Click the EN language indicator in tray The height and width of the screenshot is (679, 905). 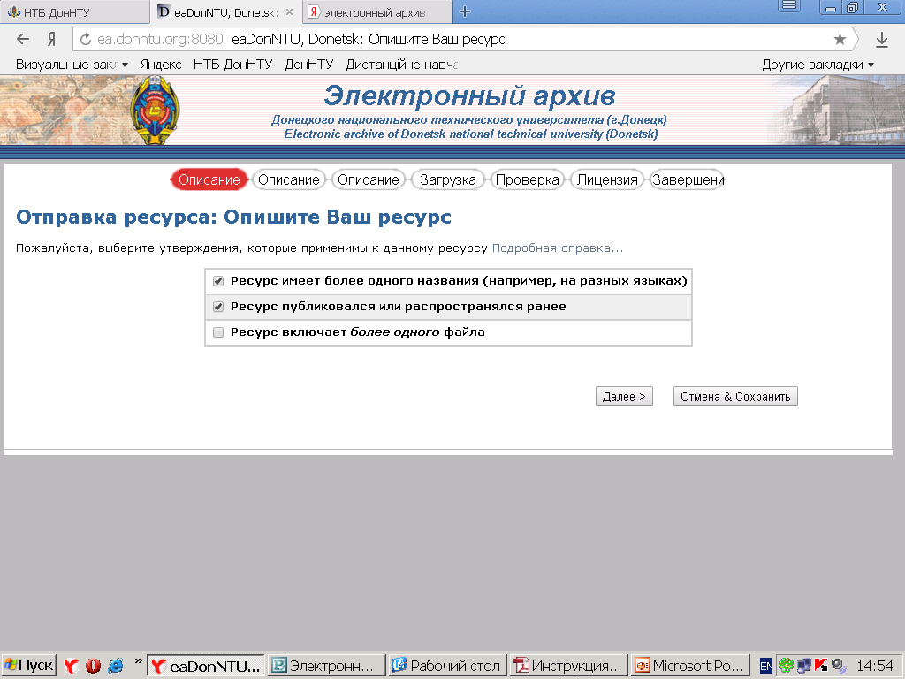(765, 666)
